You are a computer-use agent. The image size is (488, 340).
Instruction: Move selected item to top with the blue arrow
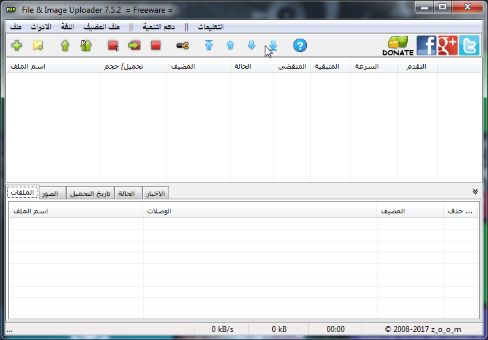click(x=209, y=45)
